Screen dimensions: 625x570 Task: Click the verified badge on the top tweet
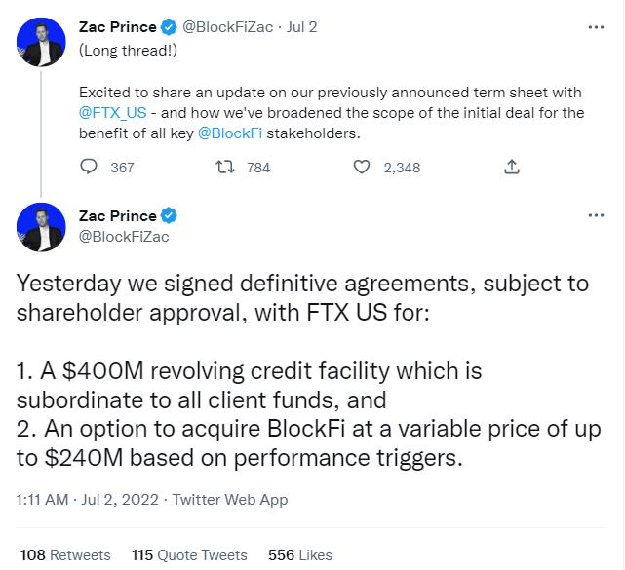pyautogui.click(x=170, y=28)
